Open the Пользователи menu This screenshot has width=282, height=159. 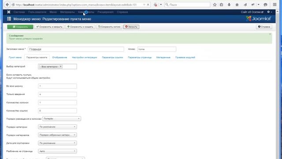click(37, 12)
